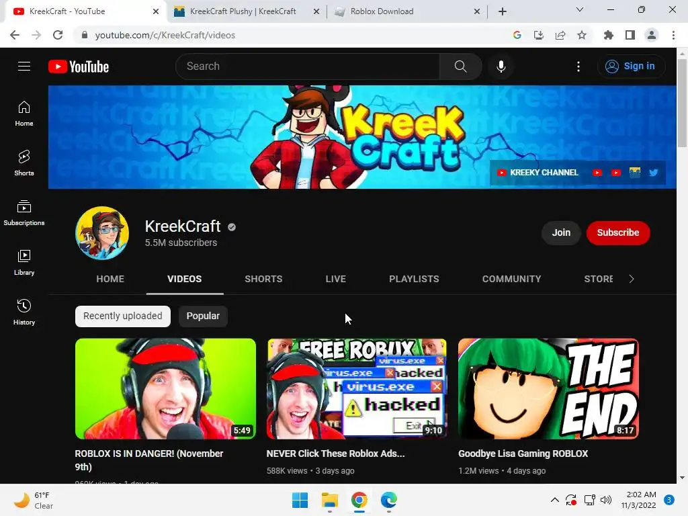Image resolution: width=688 pixels, height=516 pixels.
Task: Open Microsoft Edge from taskbar
Action: (389, 500)
